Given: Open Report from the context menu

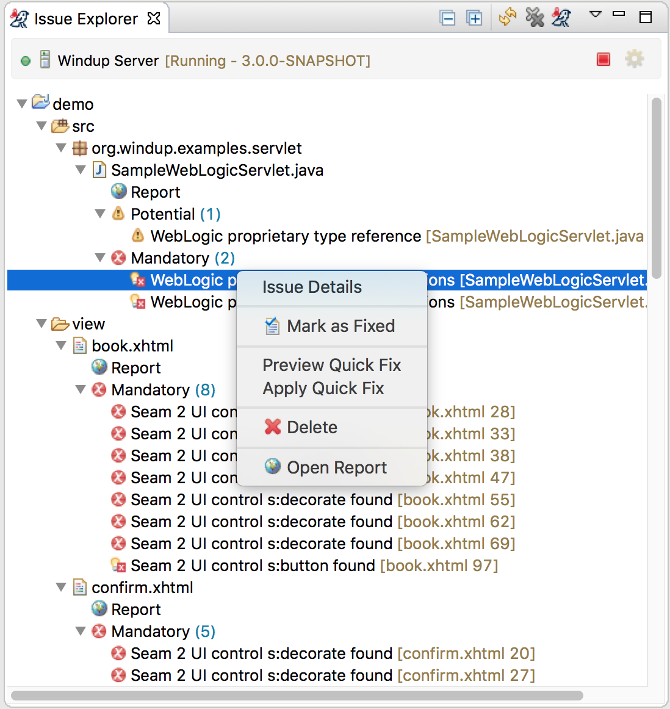Looking at the screenshot, I should 336,468.
